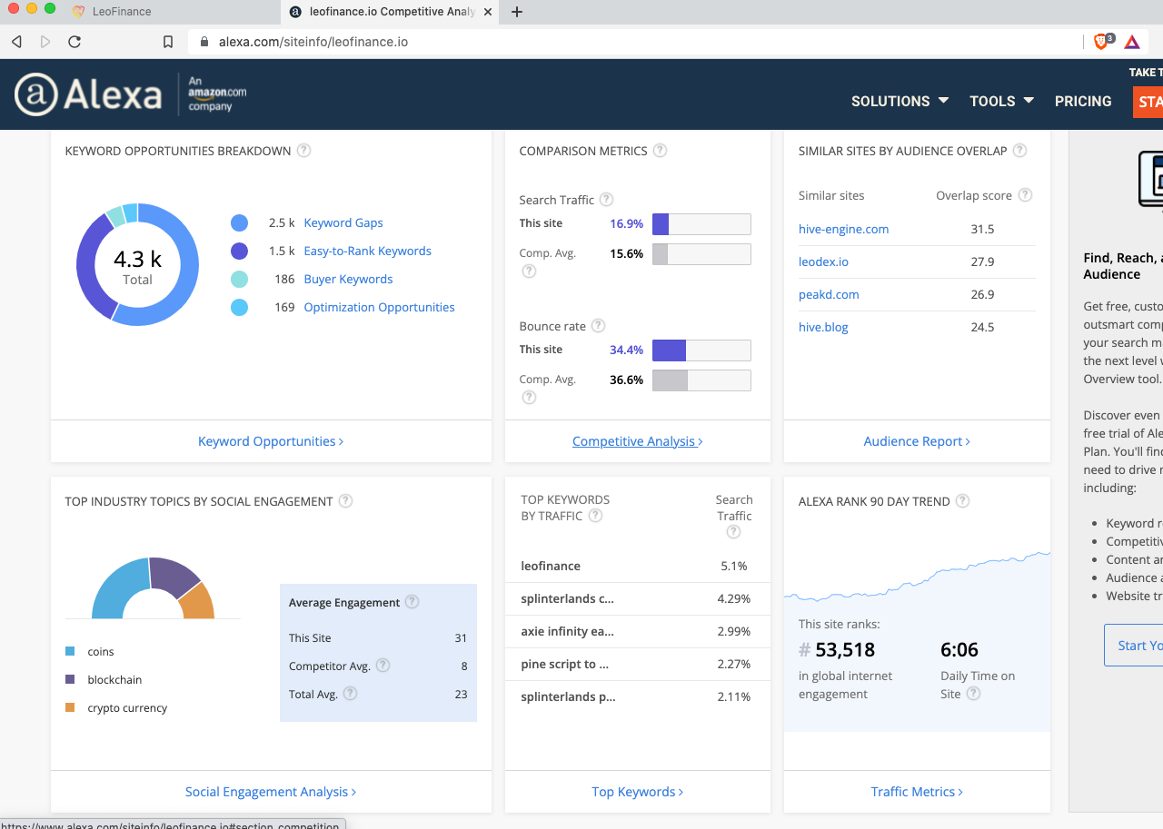
Task: Click help icon next to Search Traffic label
Action: coord(607,200)
